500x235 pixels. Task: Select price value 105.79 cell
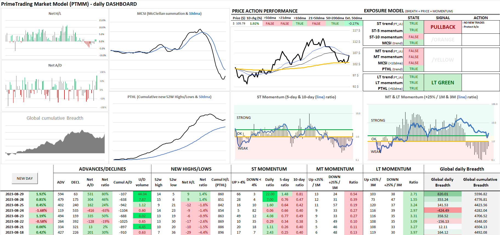coord(239,24)
